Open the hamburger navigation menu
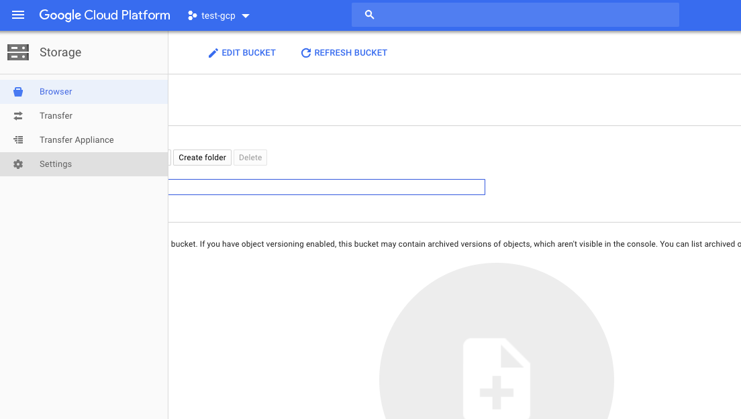Image resolution: width=741 pixels, height=419 pixels. [18, 15]
